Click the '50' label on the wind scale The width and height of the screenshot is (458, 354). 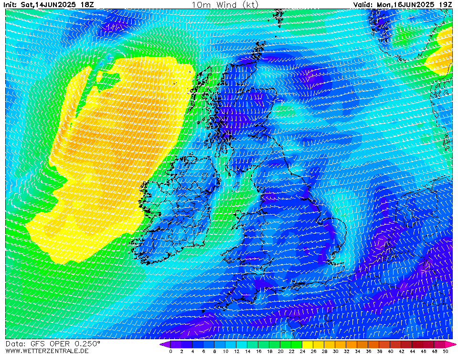446,351
